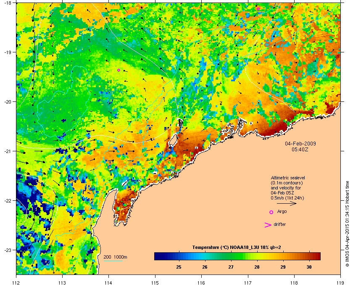Click the longitude axis label 114
This screenshot has height=285, width=353.
coord(109,283)
